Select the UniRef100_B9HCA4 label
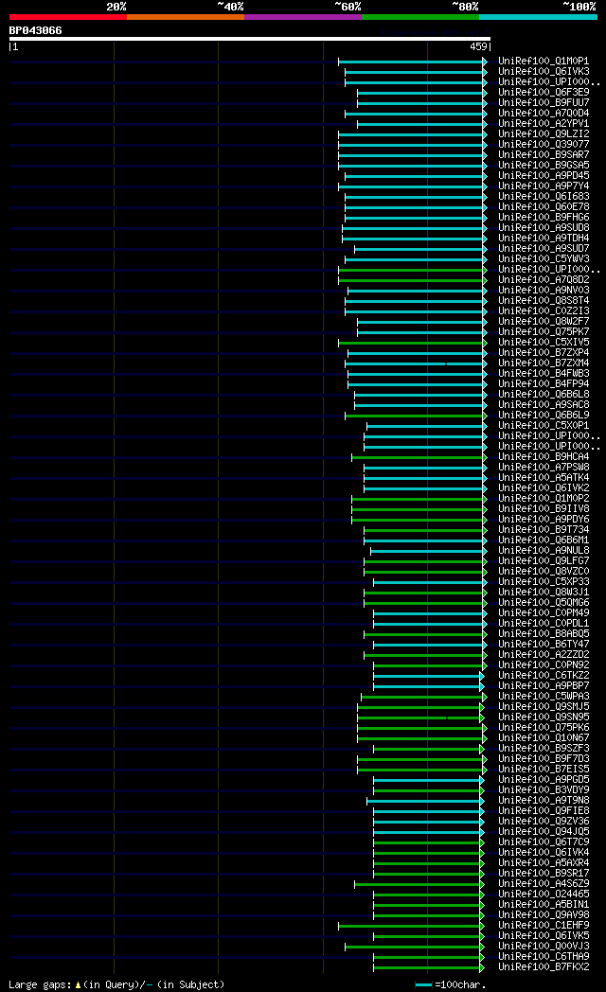Image resolution: width=606 pixels, height=992 pixels. pyautogui.click(x=544, y=457)
